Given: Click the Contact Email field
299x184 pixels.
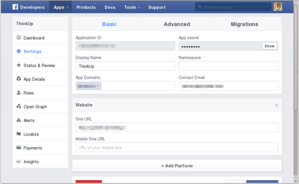Looking at the screenshot, I should 228,86.
